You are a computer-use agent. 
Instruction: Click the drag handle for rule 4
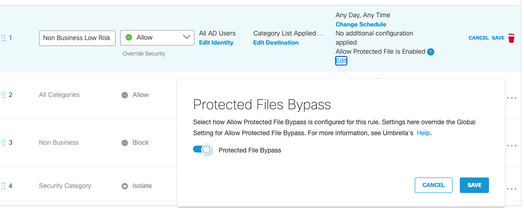coord(4,186)
